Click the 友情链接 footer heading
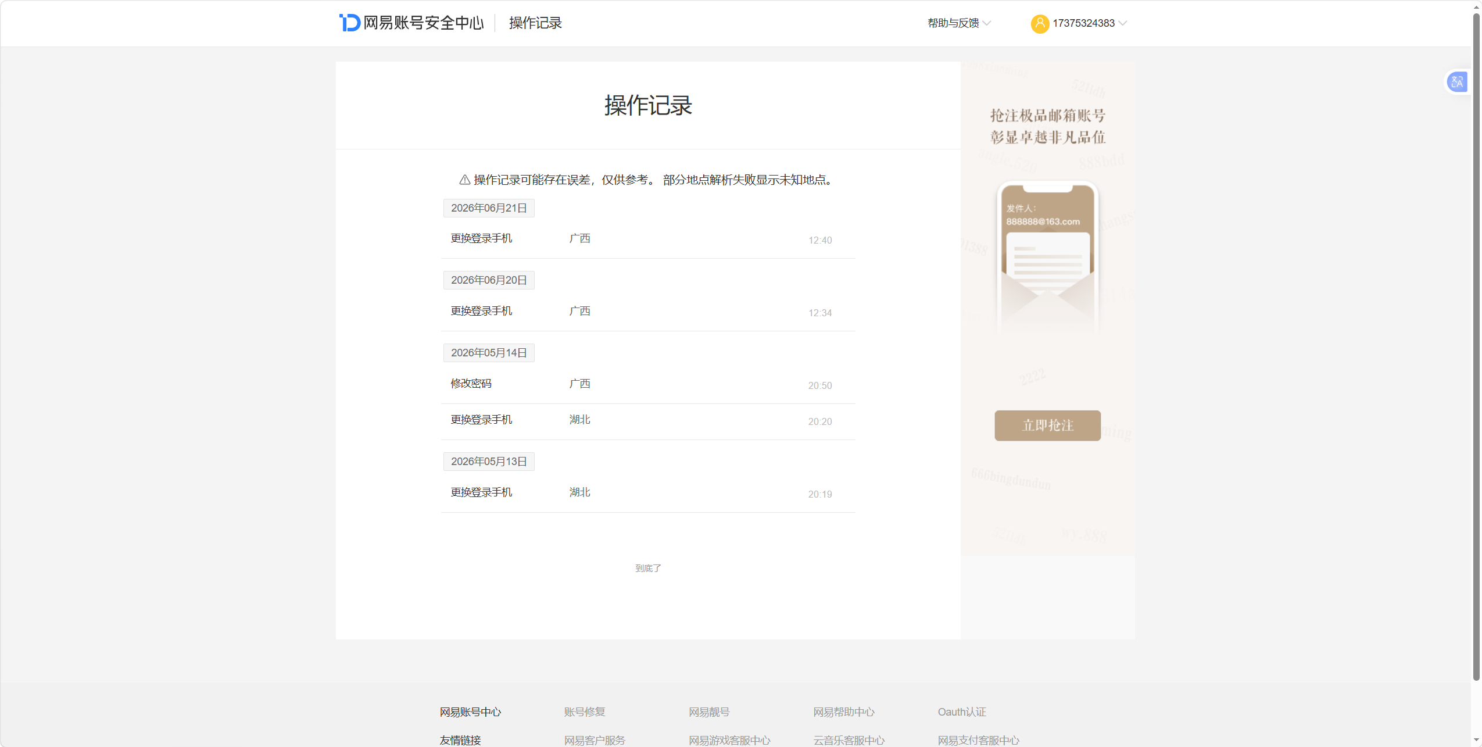This screenshot has height=747, width=1482. point(460,740)
